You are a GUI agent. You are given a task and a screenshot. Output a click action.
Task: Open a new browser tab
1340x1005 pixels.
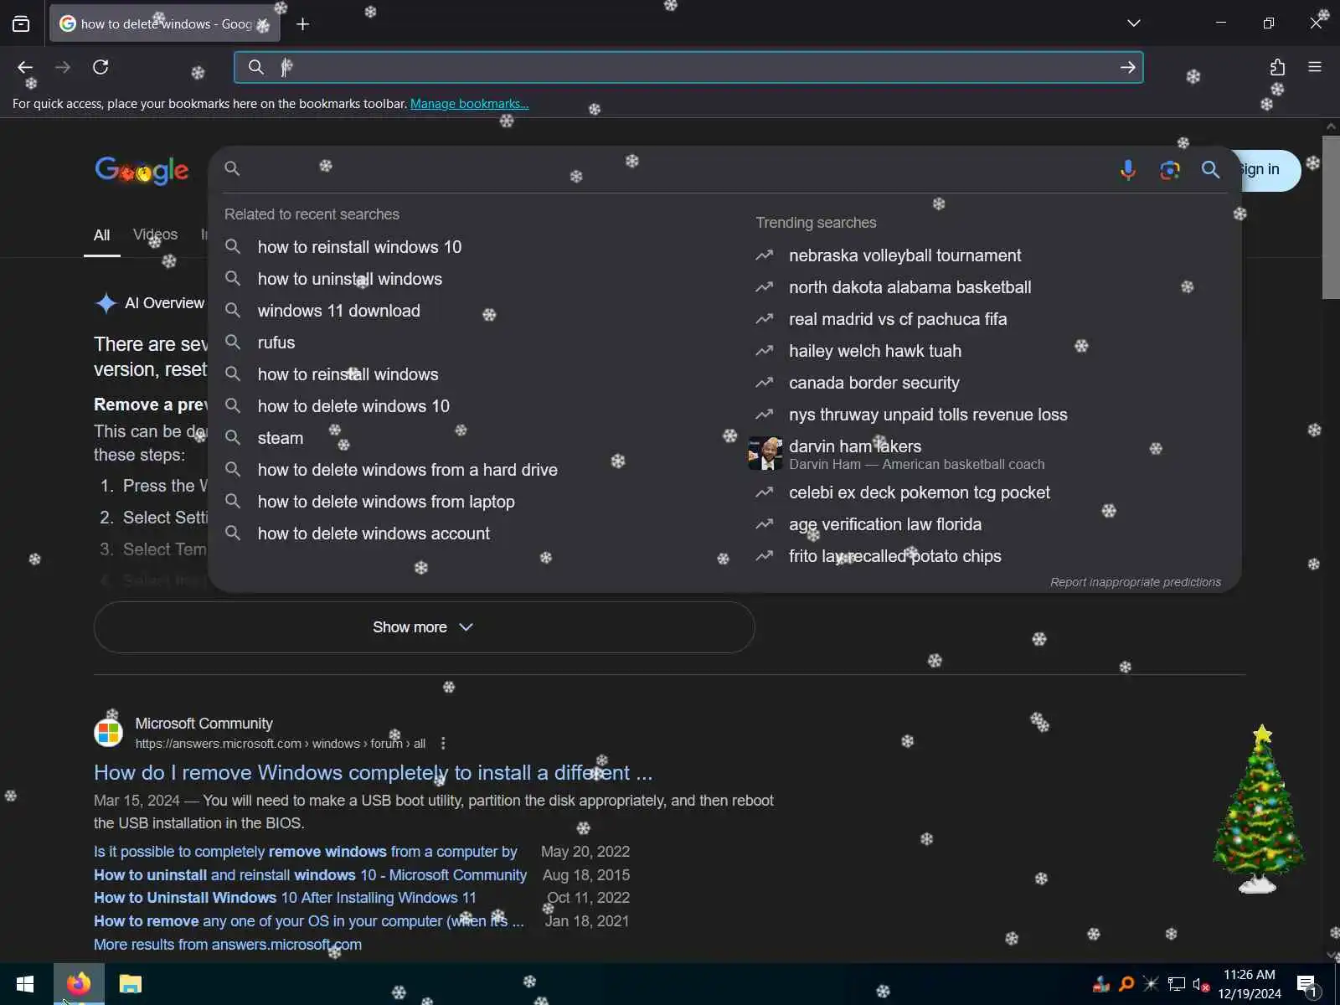[303, 24]
